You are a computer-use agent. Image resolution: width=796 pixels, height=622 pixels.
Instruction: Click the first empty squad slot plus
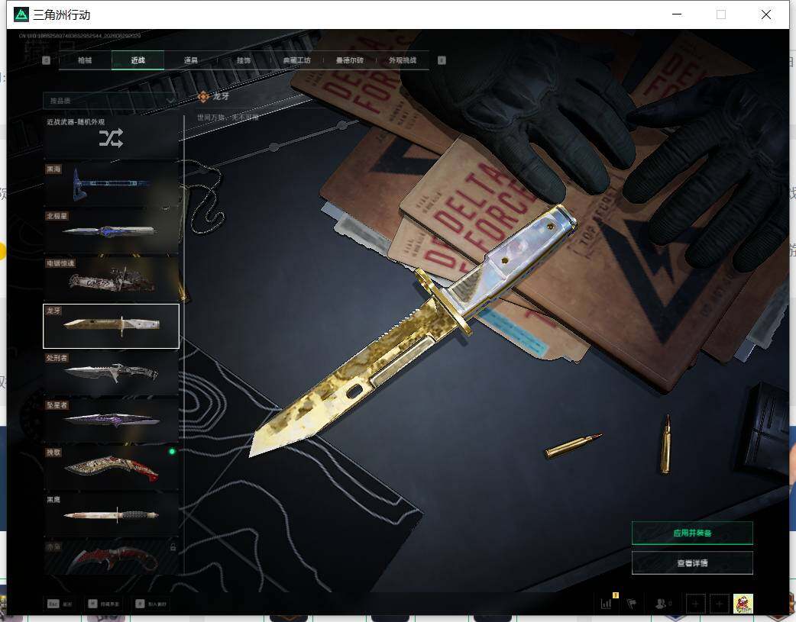click(x=695, y=604)
